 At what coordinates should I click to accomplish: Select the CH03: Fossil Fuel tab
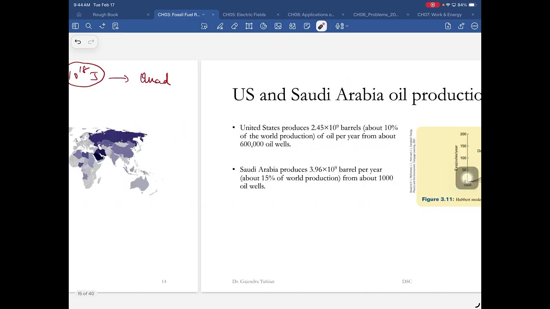pyautogui.click(x=179, y=15)
